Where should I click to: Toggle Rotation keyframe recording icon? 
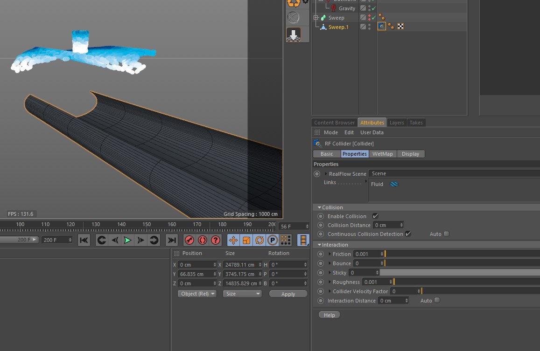tap(259, 240)
